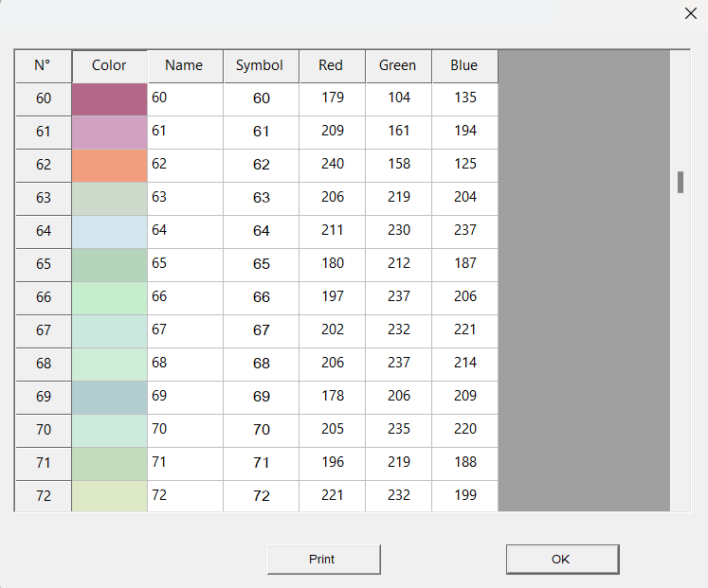Click Red value 240 in row 62
The height and width of the screenshot is (588, 708).
pyautogui.click(x=332, y=166)
